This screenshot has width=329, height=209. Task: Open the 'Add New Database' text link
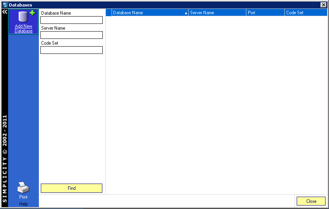[23, 28]
